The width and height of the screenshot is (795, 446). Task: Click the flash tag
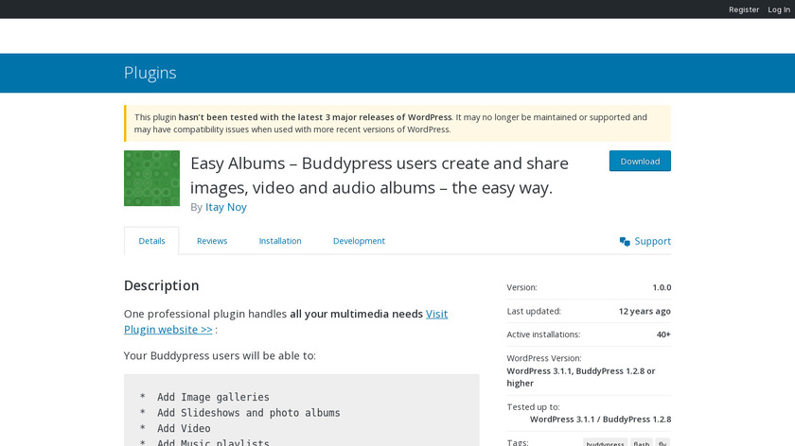642,442
